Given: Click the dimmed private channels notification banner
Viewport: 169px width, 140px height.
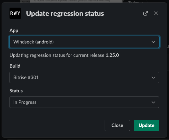Looking at the screenshot, I should tap(76, 1).
